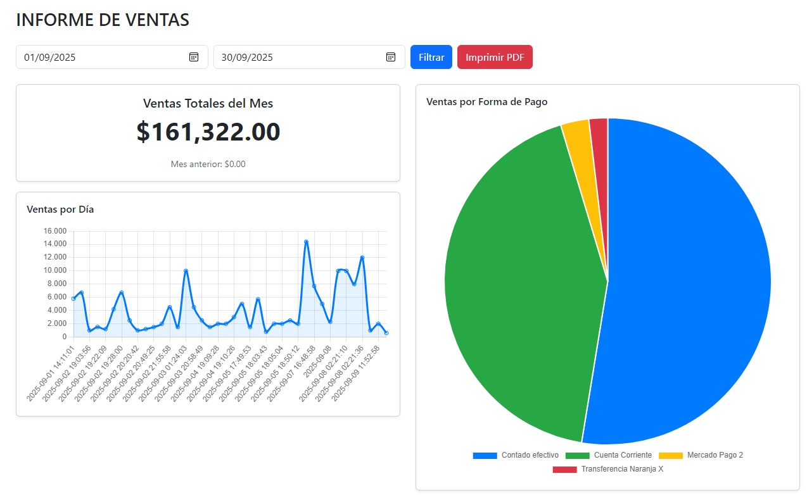Click the first data point dated 2025-09-01
Viewport: 807px width, 495px height.
[x=75, y=298]
